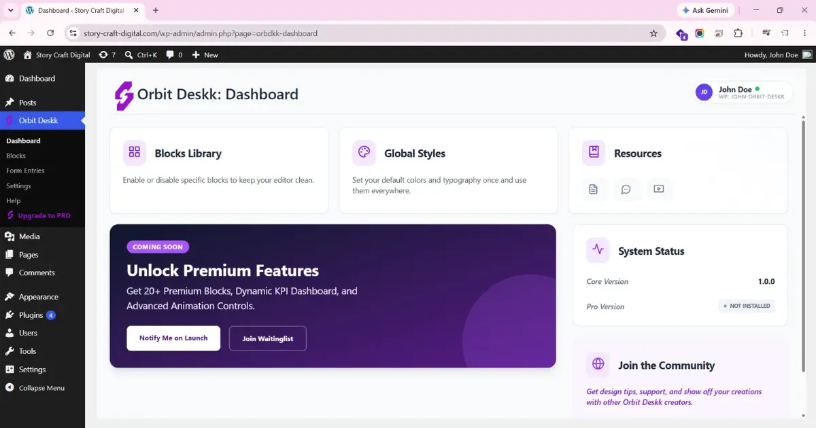Click the JD user avatar badge
The height and width of the screenshot is (428, 816).
(x=704, y=92)
